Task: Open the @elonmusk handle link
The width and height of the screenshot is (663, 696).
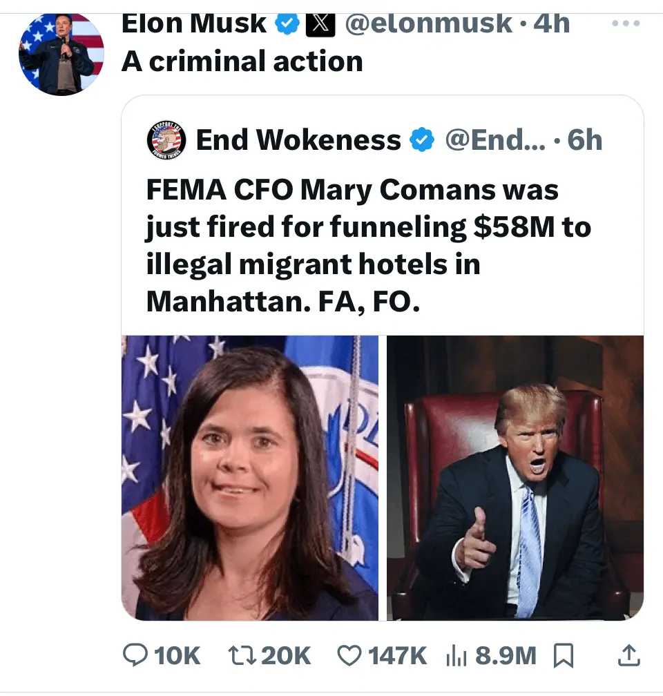Action: [x=428, y=23]
